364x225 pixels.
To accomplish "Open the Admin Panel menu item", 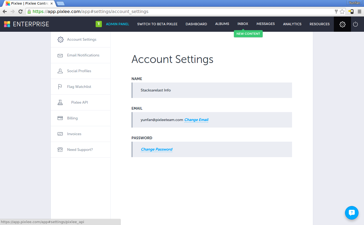I will pyautogui.click(x=118, y=24).
